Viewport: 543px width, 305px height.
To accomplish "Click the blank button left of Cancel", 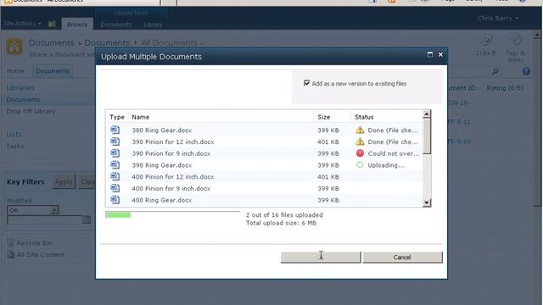I will (x=321, y=258).
